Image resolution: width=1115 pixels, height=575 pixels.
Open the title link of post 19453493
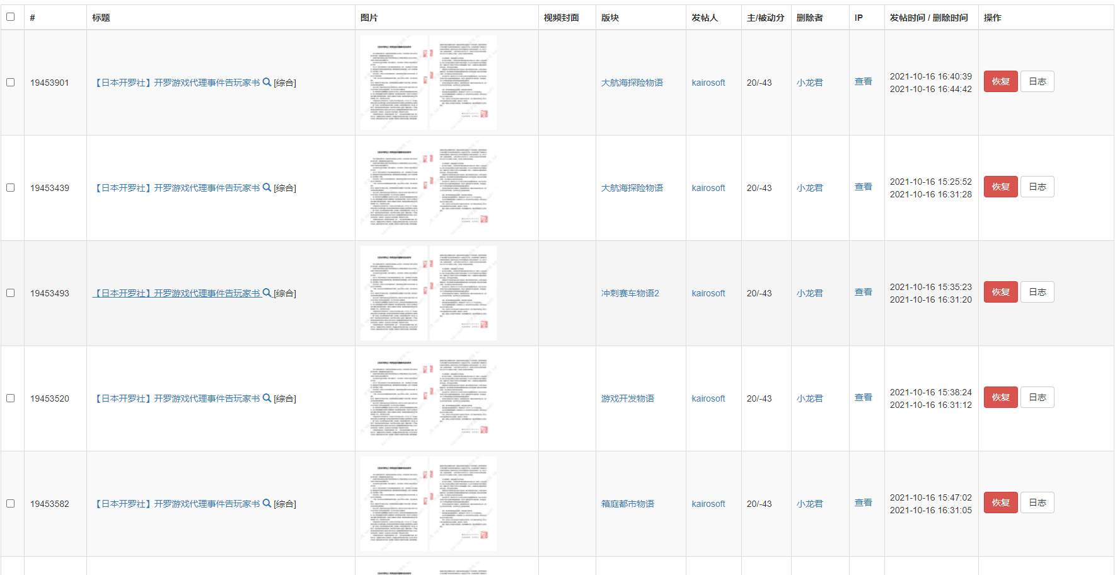176,293
